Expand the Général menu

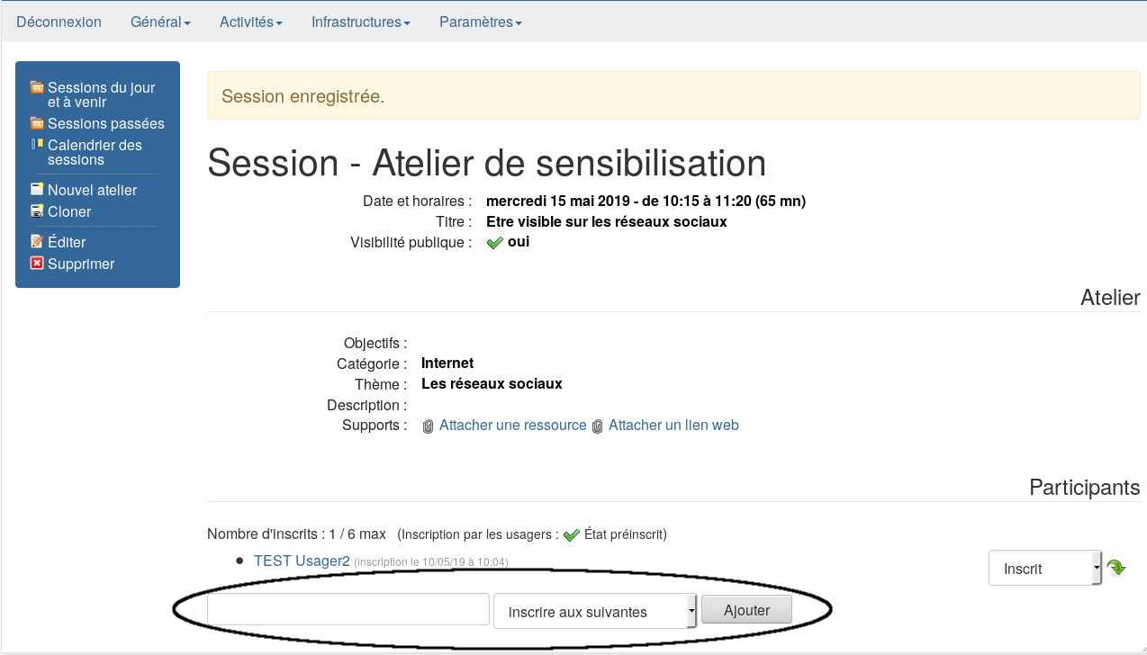pyautogui.click(x=160, y=22)
